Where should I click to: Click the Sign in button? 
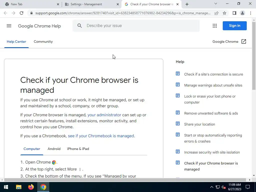click(x=234, y=26)
